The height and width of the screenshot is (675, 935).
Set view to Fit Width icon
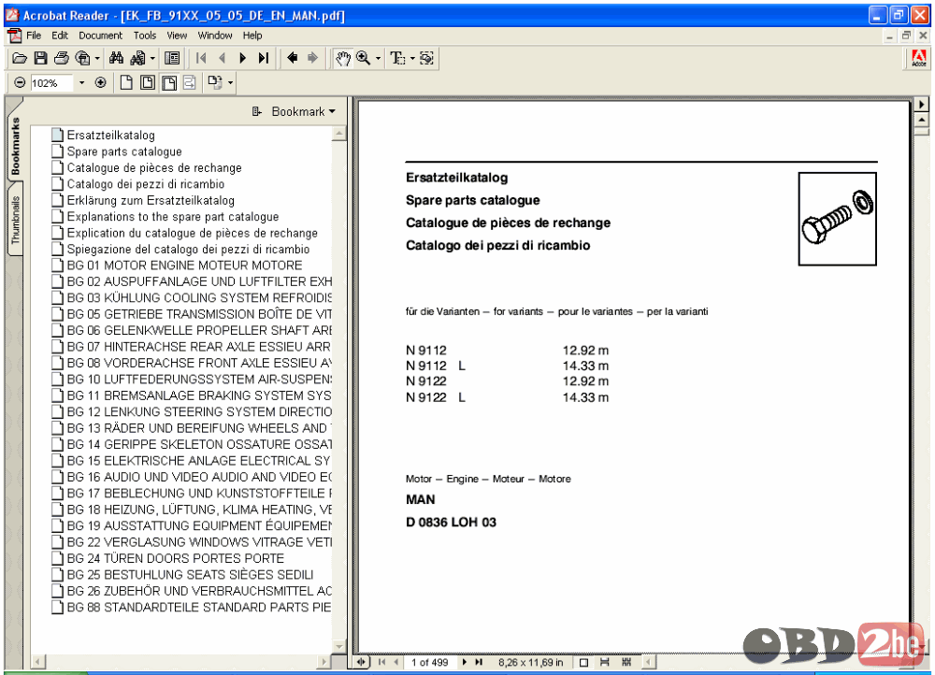[x=168, y=83]
